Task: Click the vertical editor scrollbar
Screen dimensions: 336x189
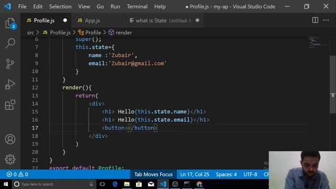Action: coord(332,84)
